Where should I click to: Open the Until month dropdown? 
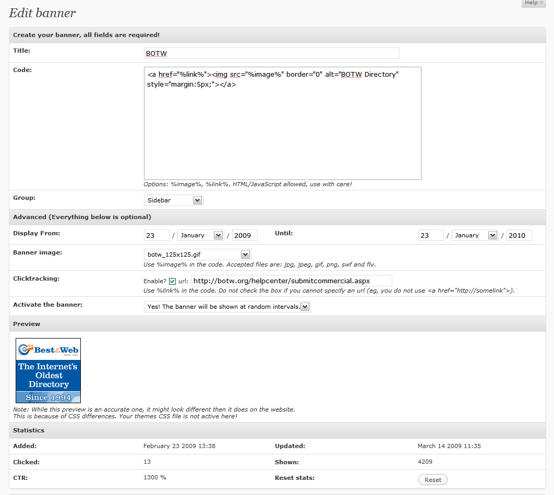pyautogui.click(x=475, y=235)
